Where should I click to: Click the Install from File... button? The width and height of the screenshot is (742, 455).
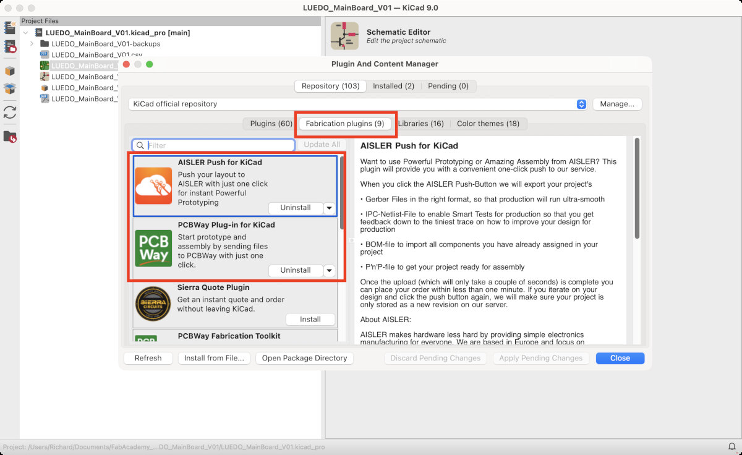tap(215, 358)
